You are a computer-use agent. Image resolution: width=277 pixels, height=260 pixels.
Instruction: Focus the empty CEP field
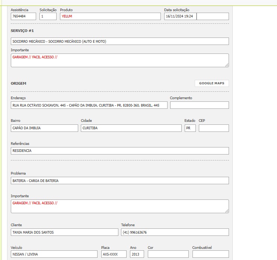coord(214,128)
